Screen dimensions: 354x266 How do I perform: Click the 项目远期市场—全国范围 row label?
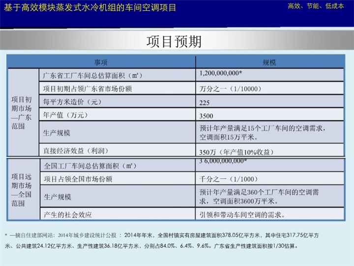(22, 189)
